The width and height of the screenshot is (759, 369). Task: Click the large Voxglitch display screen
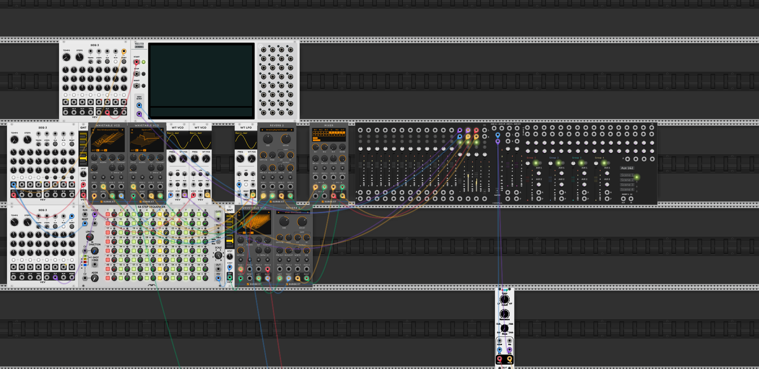(x=202, y=80)
